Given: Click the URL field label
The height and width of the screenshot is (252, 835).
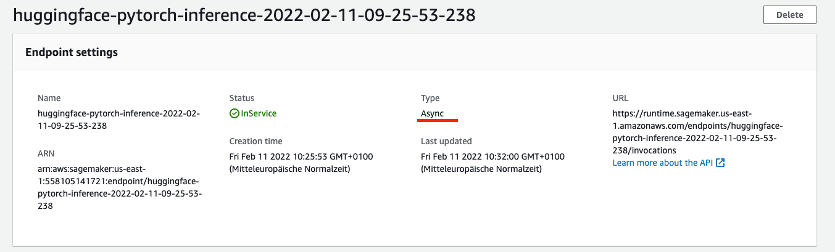Looking at the screenshot, I should coord(620,98).
